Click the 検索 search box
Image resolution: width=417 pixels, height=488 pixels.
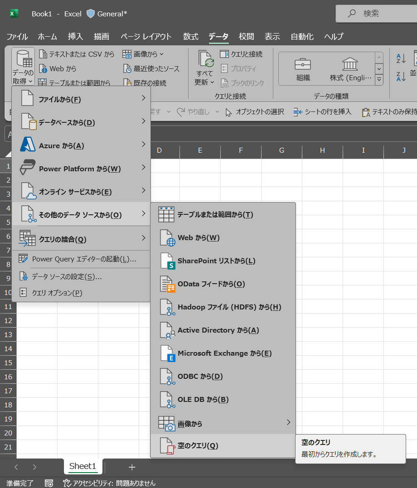(x=376, y=14)
